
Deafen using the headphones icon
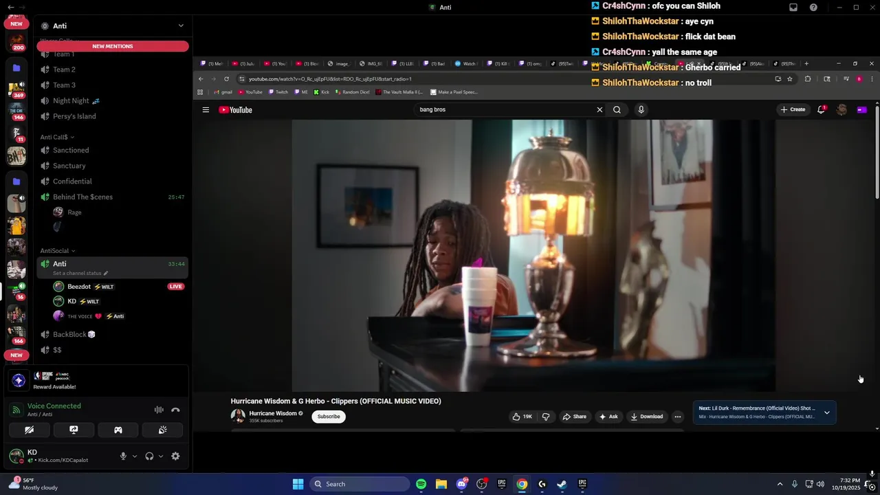pos(149,456)
